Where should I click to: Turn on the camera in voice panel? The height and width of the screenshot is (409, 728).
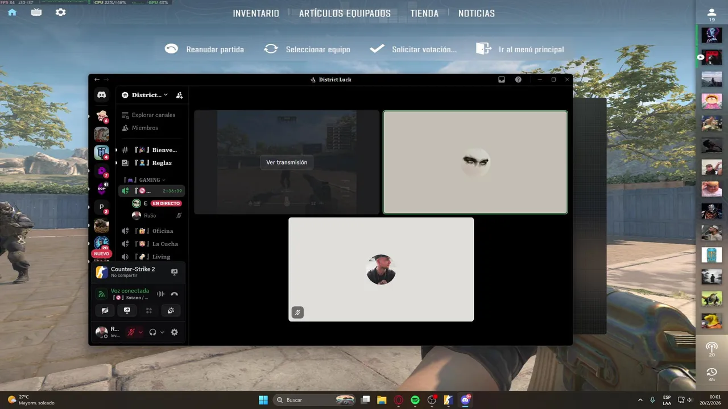[x=105, y=311]
